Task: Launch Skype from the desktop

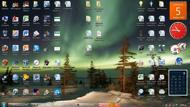Action: [x=36, y=49]
